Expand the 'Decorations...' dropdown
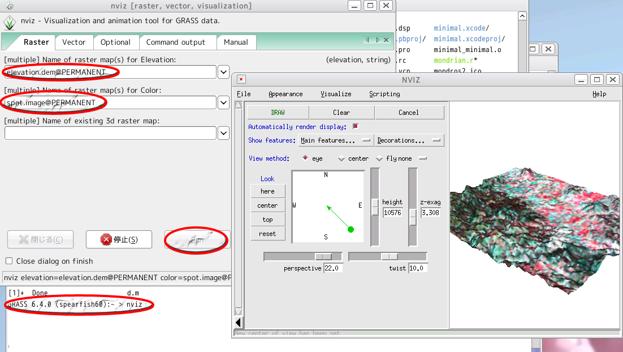 click(409, 140)
